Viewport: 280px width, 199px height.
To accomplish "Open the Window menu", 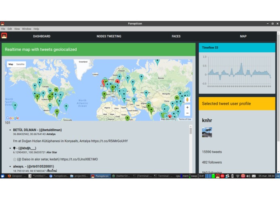I will (x=27, y=29).
